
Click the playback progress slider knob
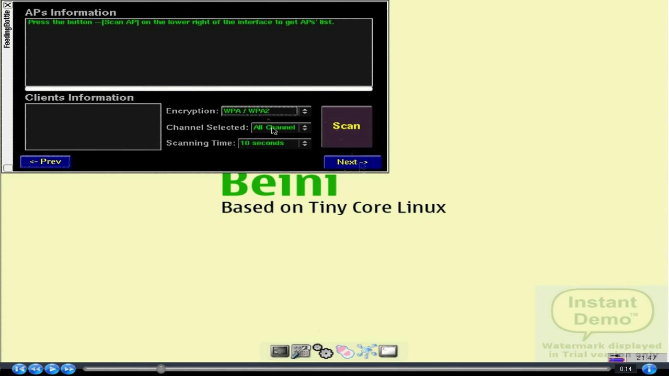coord(161,369)
